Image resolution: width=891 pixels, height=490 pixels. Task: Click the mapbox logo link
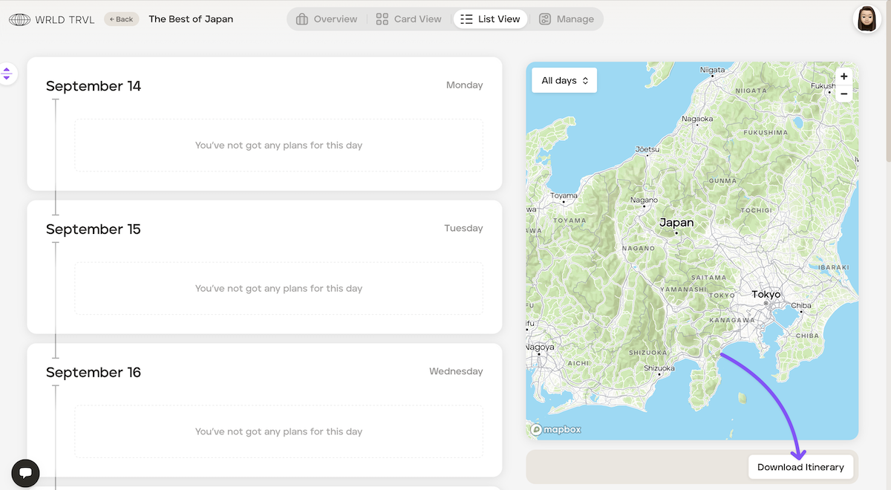coord(557,429)
